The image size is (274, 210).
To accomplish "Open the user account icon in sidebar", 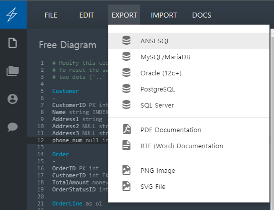I will tap(13, 99).
